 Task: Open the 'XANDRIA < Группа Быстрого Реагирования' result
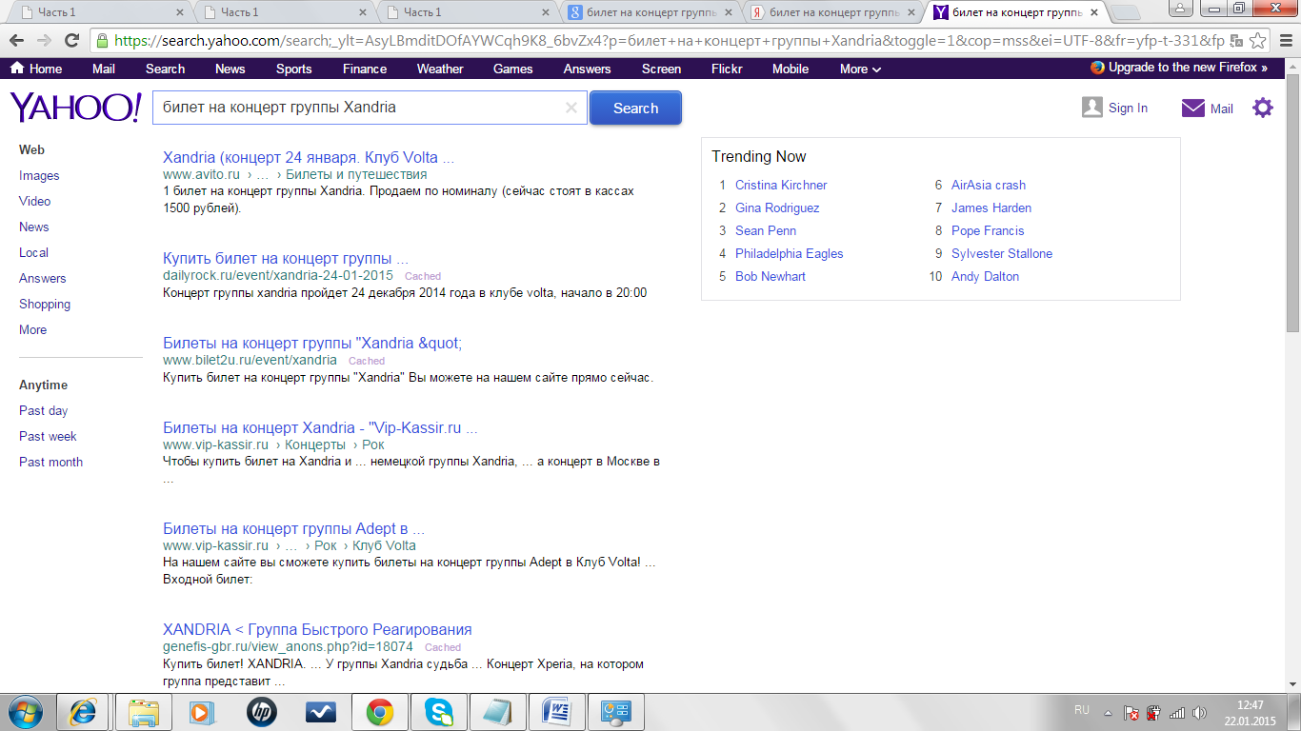click(x=317, y=629)
